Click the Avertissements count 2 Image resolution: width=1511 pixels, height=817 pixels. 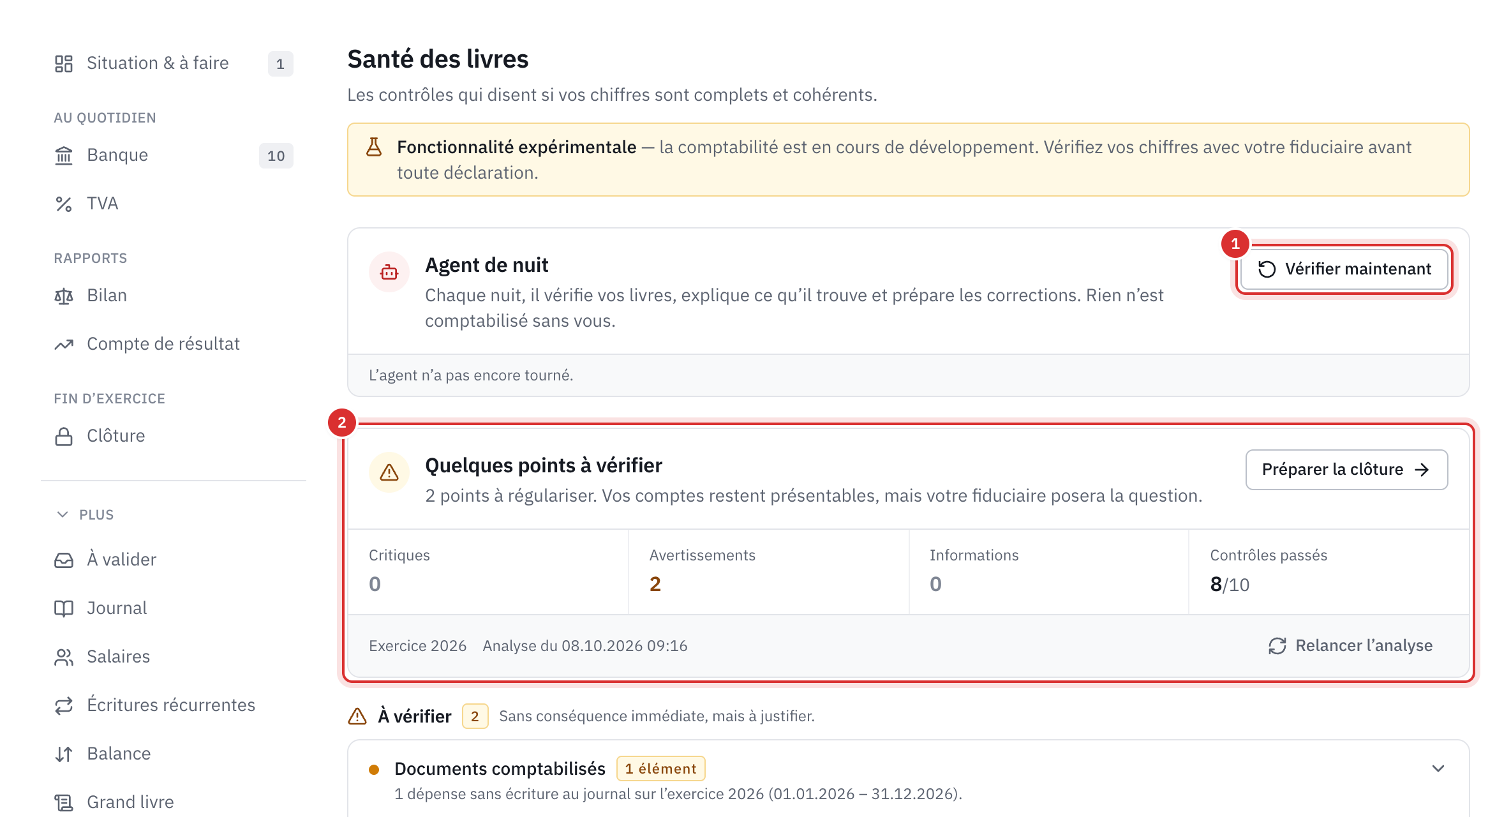(655, 584)
